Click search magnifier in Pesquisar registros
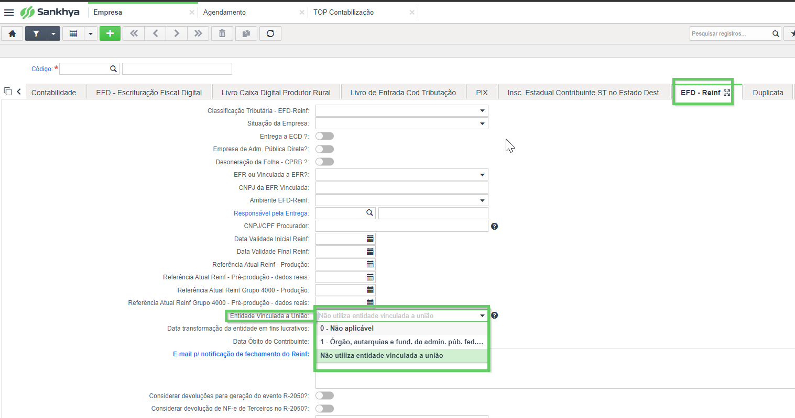Image resolution: width=795 pixels, height=418 pixels. click(x=776, y=33)
